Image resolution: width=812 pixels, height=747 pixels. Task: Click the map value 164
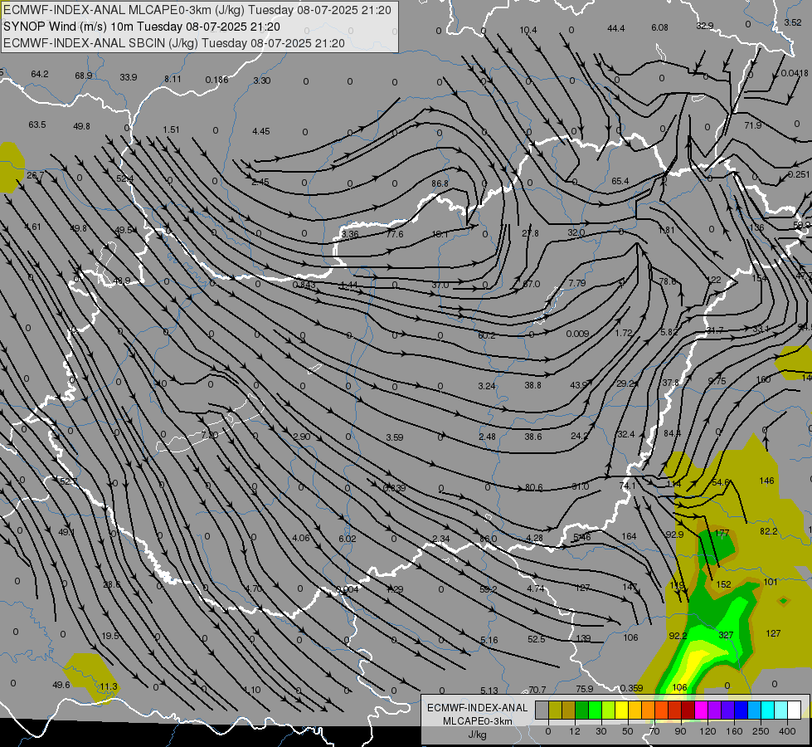tap(629, 536)
